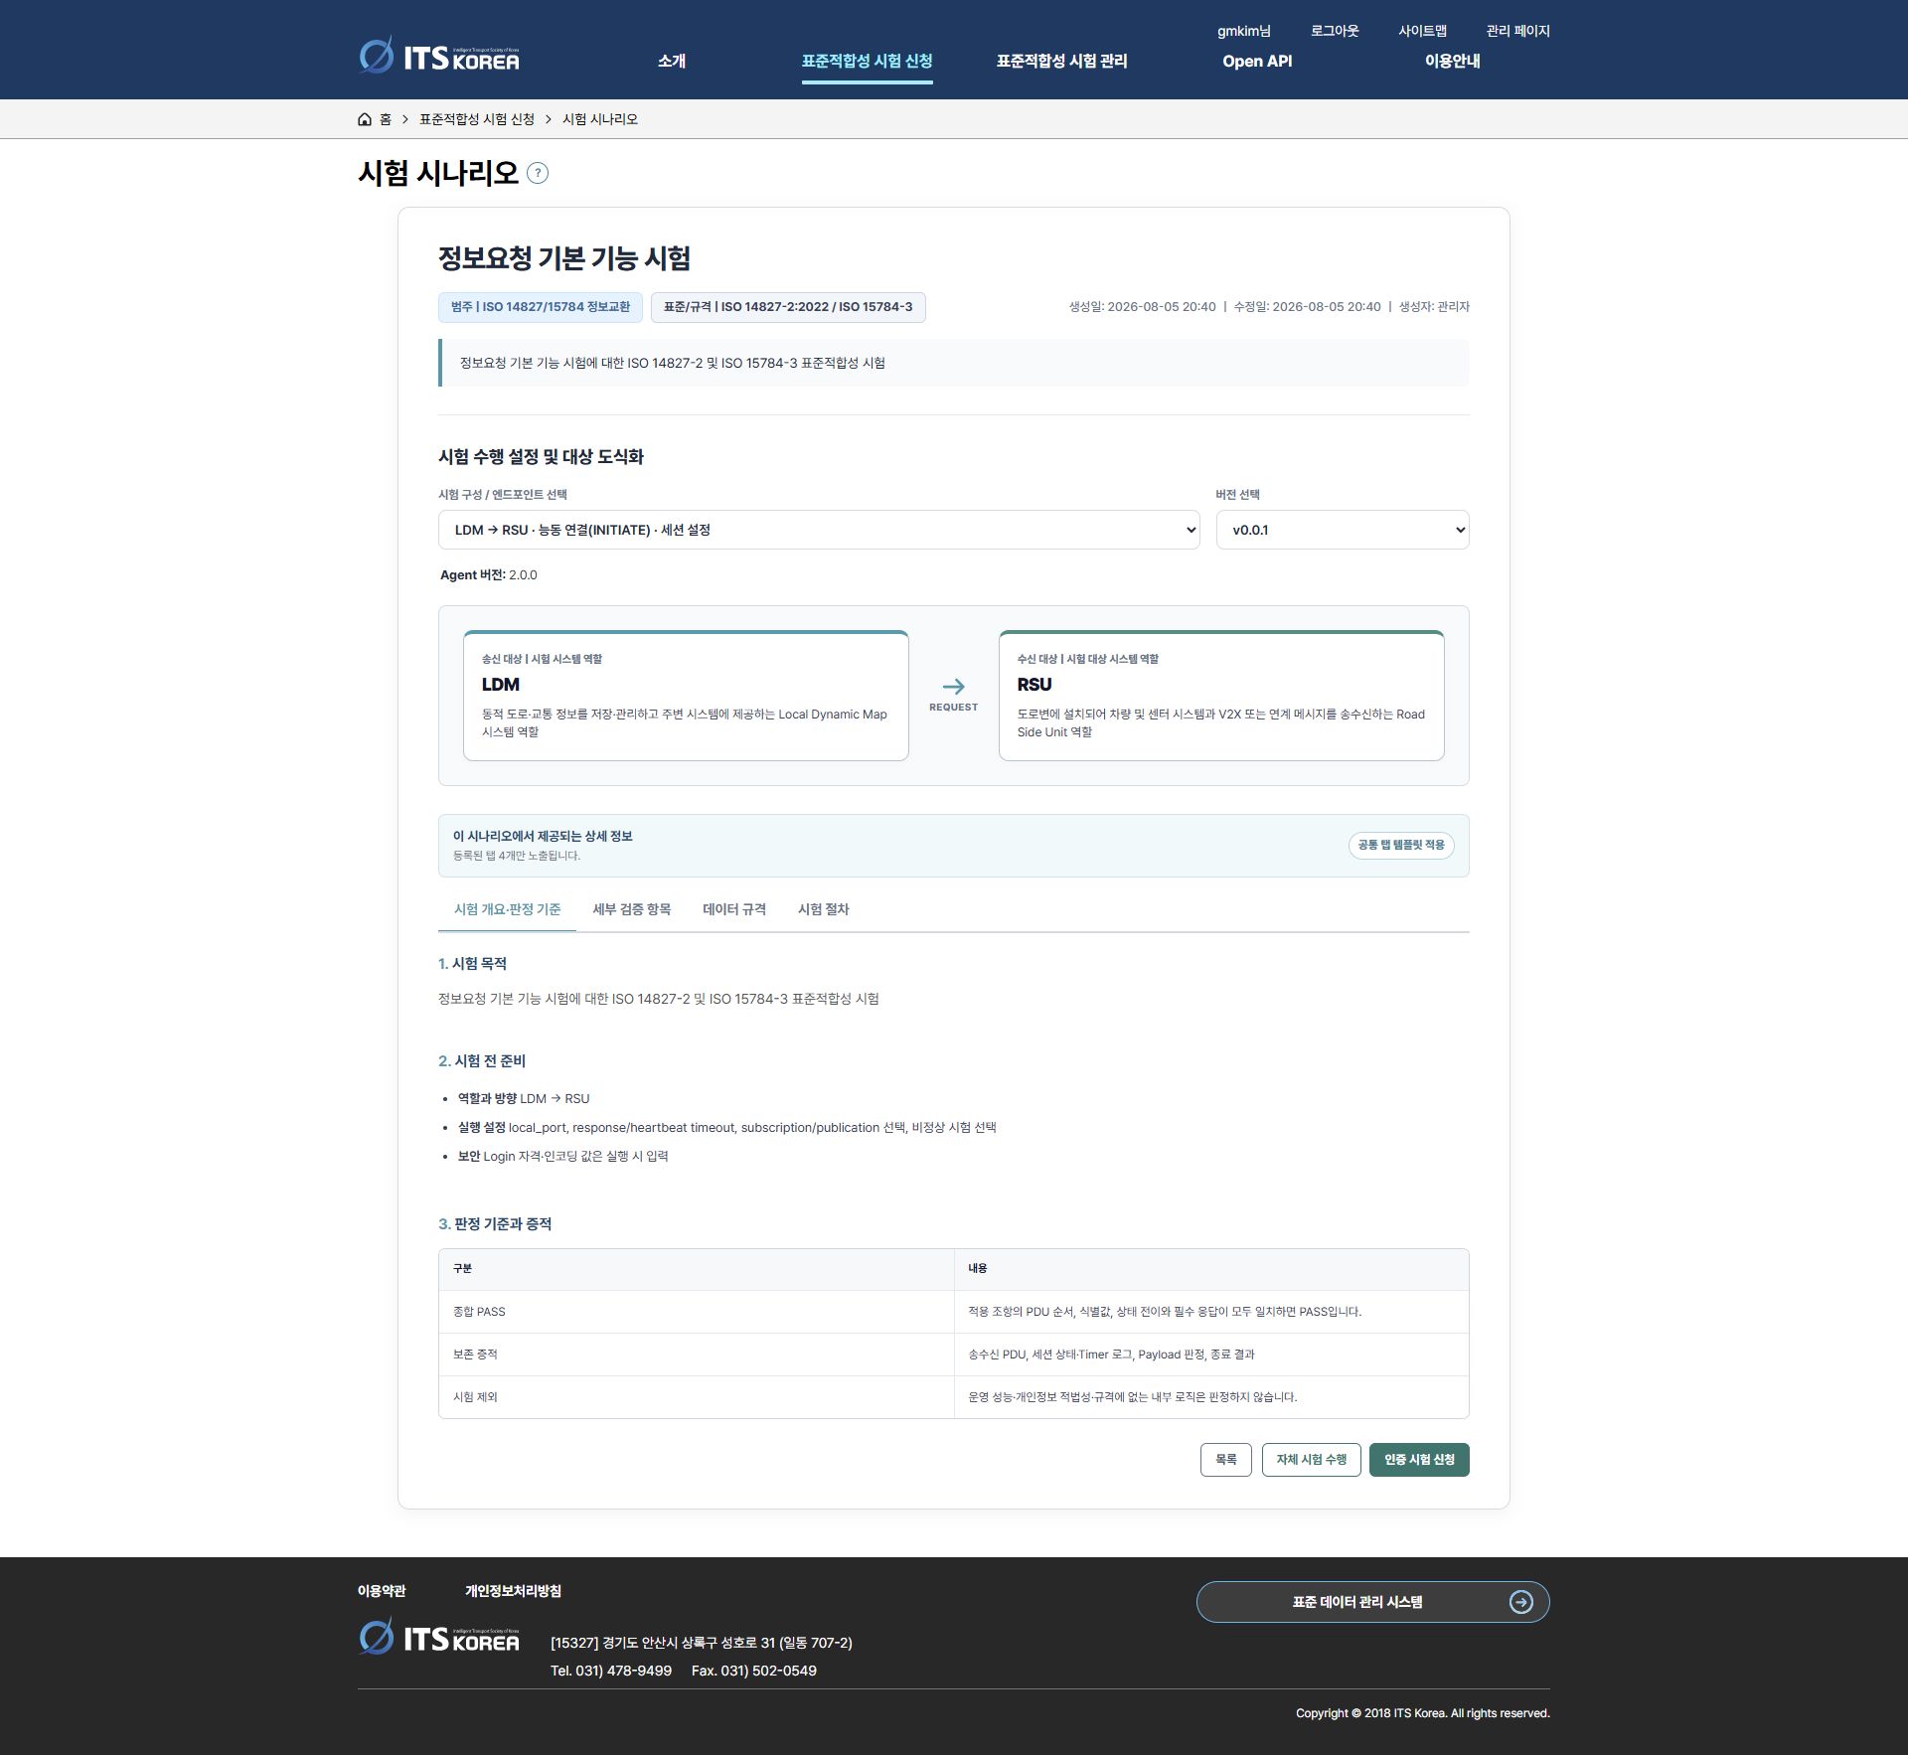Open the 시험 구성 / 엔드포인트 선택 dropdown
The width and height of the screenshot is (1908, 1755).
(819, 530)
